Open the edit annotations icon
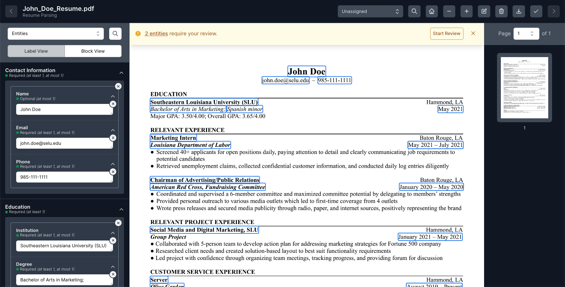The width and height of the screenshot is (565, 287). pos(484,11)
